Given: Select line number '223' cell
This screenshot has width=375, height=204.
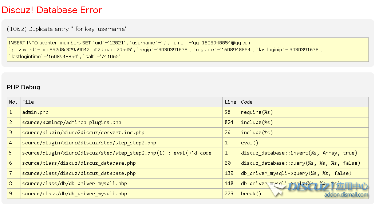Looking at the screenshot, I should click(231, 194).
